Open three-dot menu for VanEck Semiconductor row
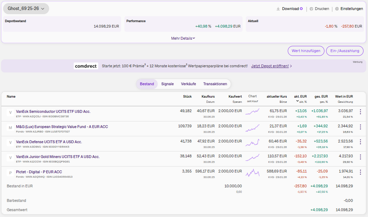 pyautogui.click(x=360, y=112)
